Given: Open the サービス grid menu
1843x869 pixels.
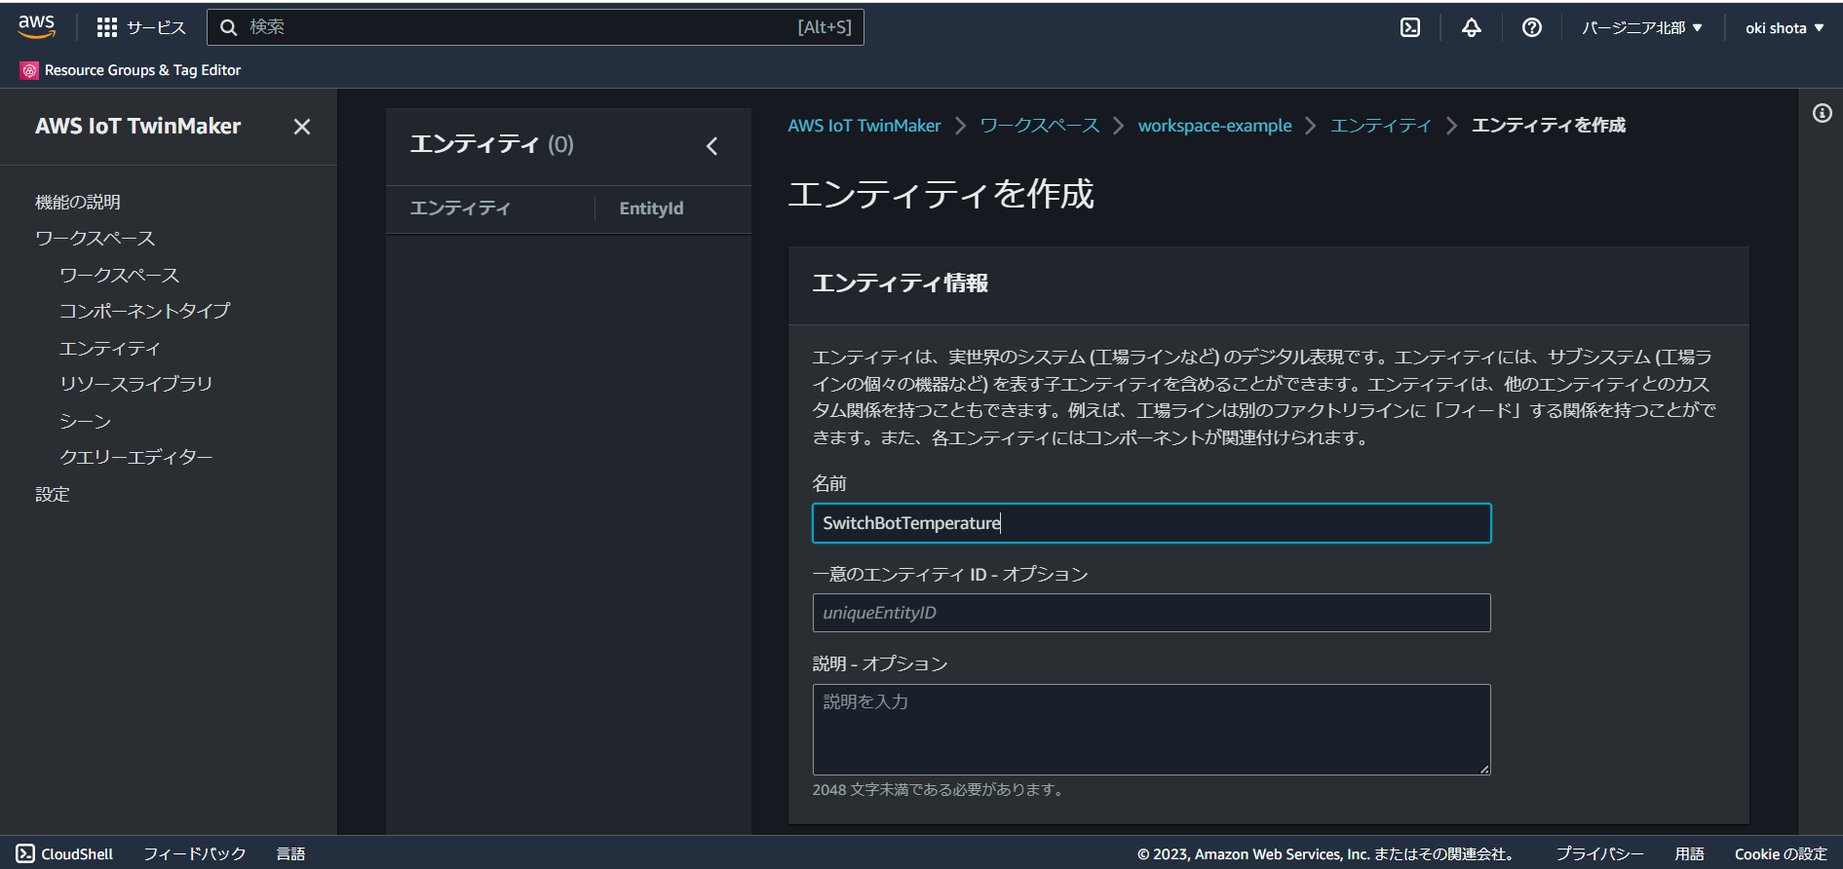Looking at the screenshot, I should click(141, 27).
